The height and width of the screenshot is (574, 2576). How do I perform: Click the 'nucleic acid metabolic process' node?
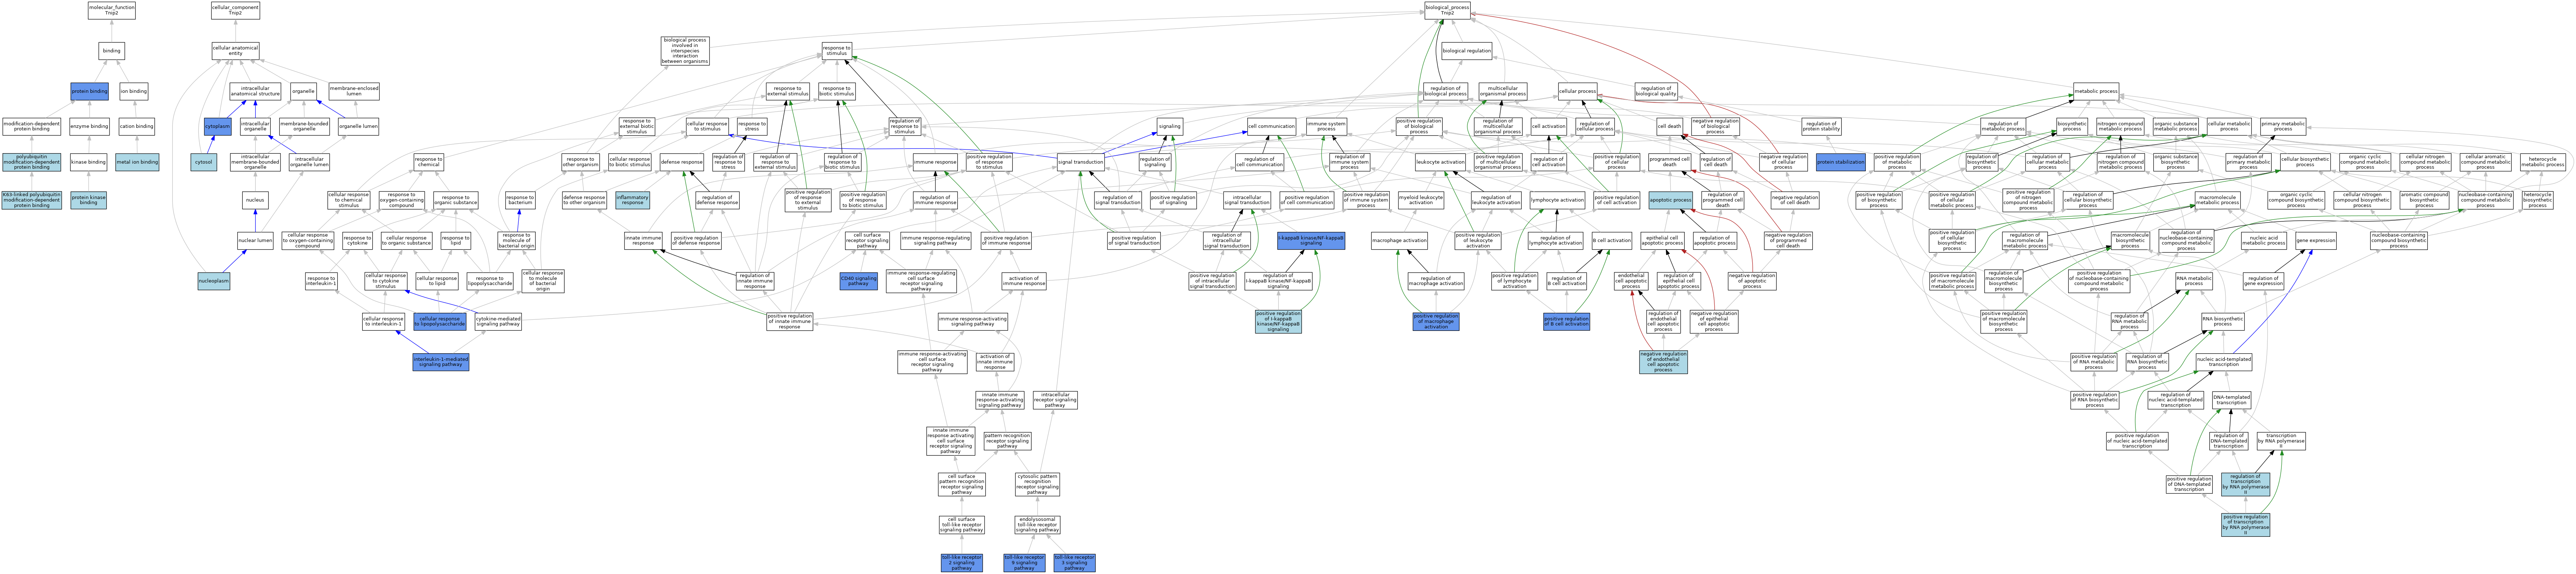coord(2263,241)
